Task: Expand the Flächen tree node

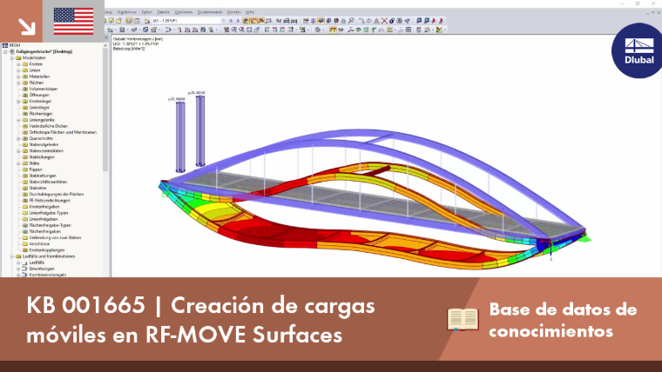Action: [x=18, y=83]
